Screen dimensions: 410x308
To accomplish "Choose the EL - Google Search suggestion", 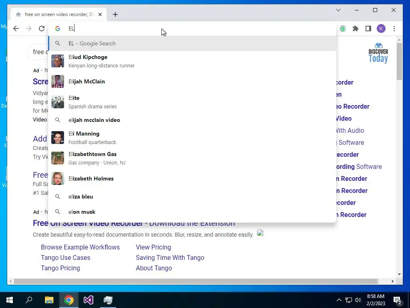I will pyautogui.click(x=192, y=43).
